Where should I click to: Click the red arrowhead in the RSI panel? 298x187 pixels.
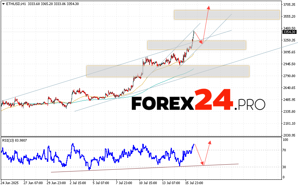click(x=210, y=142)
